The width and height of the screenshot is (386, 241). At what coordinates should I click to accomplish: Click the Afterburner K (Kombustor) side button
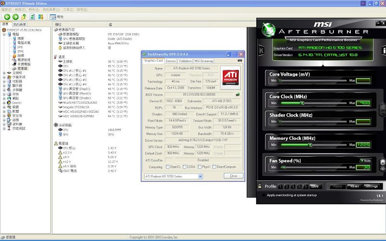click(261, 51)
